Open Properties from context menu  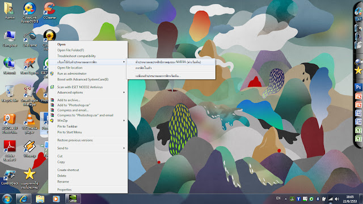[x=88, y=189]
